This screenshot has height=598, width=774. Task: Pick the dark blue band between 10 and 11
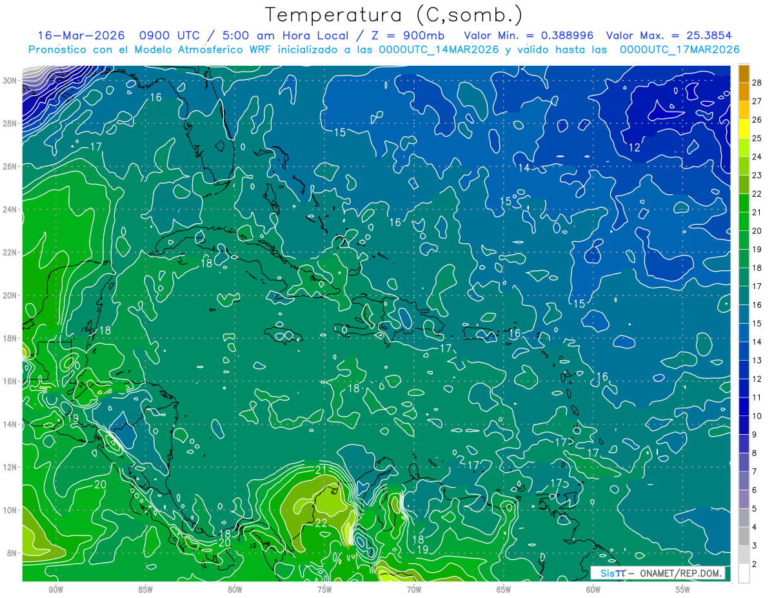[x=744, y=406]
